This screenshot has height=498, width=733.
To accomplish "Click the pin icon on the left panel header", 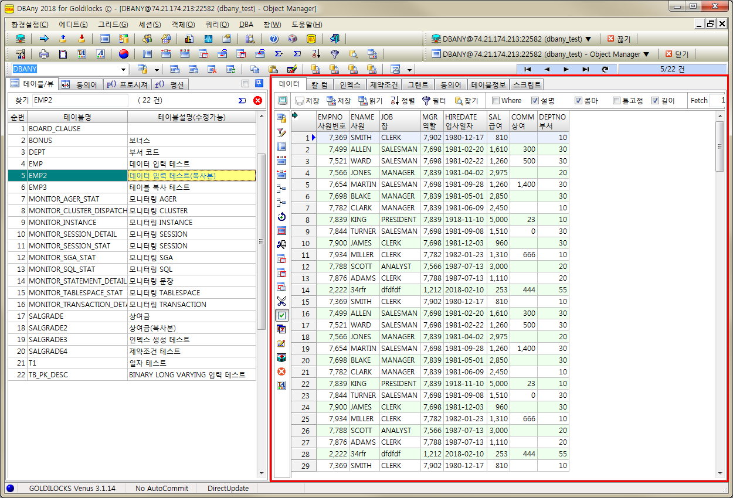I will [x=259, y=83].
